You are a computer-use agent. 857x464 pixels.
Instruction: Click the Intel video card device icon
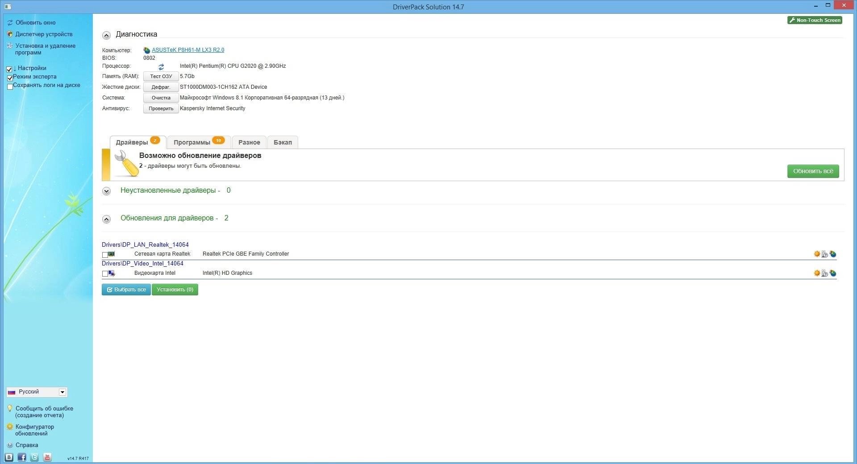(x=112, y=273)
